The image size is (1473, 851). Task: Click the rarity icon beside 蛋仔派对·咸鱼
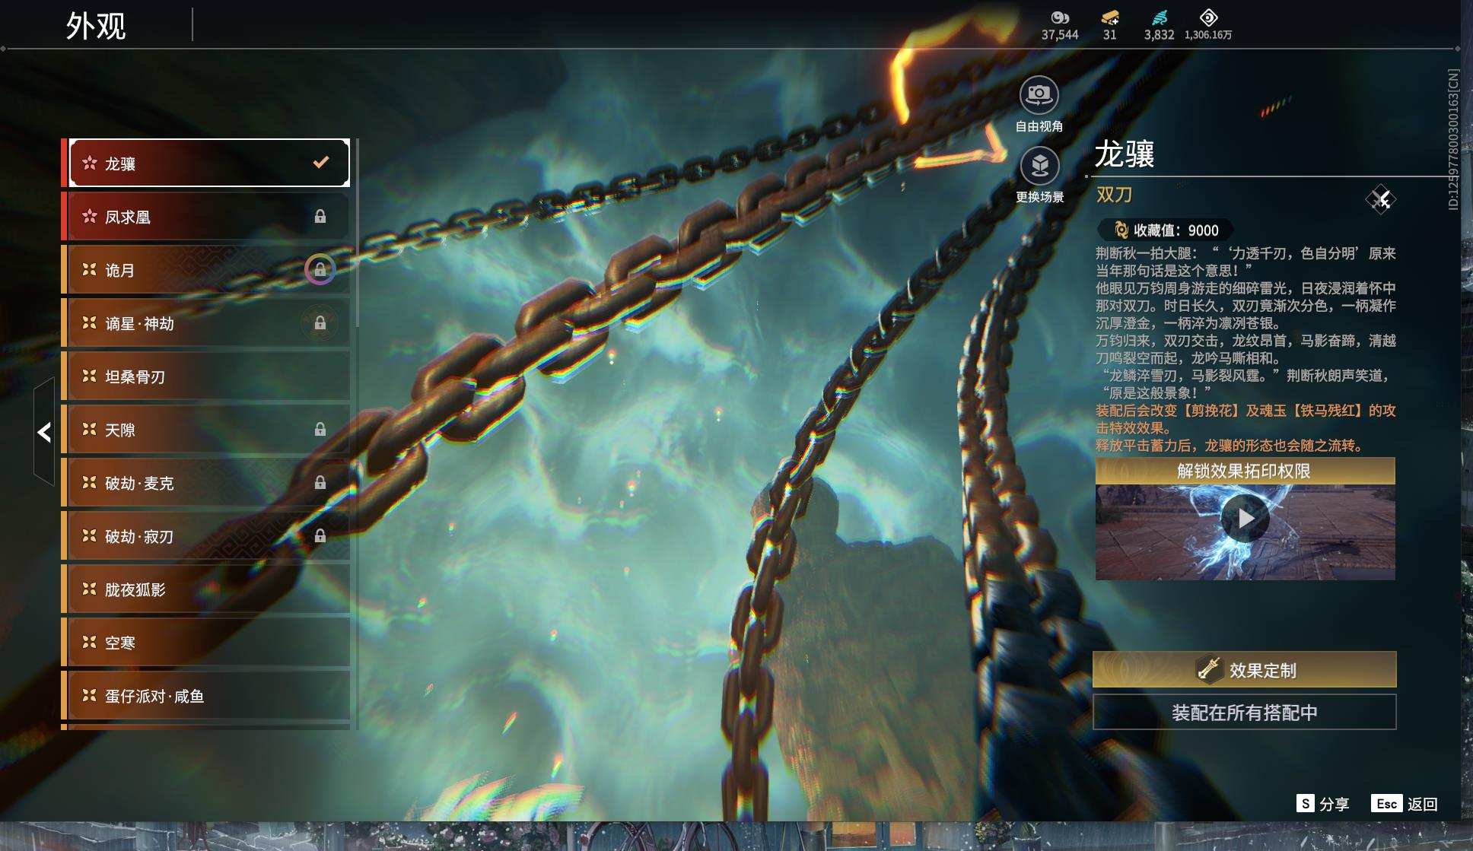(90, 695)
